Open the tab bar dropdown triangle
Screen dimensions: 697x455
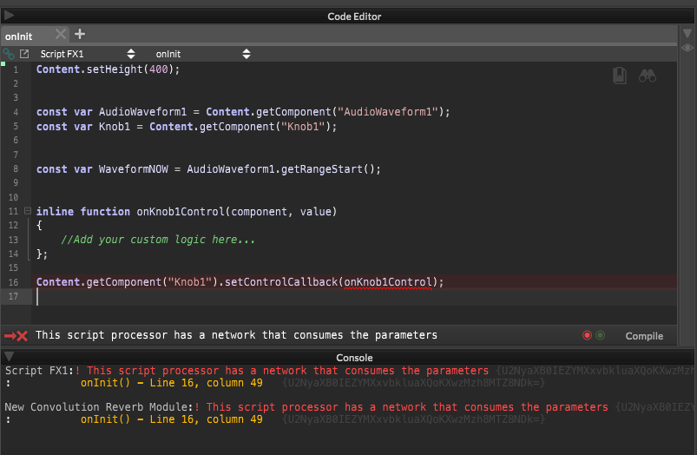click(x=687, y=33)
